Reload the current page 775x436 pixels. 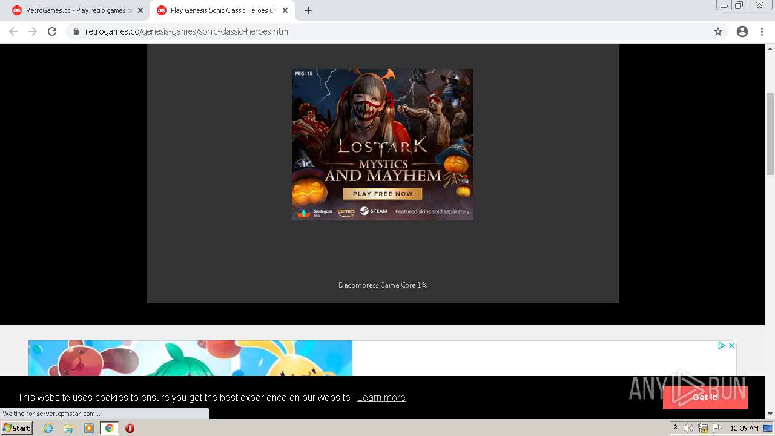point(52,31)
